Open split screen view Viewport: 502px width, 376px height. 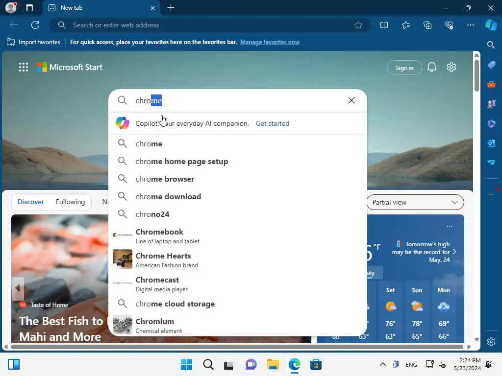tap(384, 25)
